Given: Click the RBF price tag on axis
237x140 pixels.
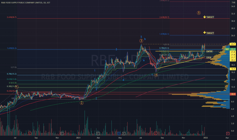Looking at the screenshot, I should tap(227, 49).
